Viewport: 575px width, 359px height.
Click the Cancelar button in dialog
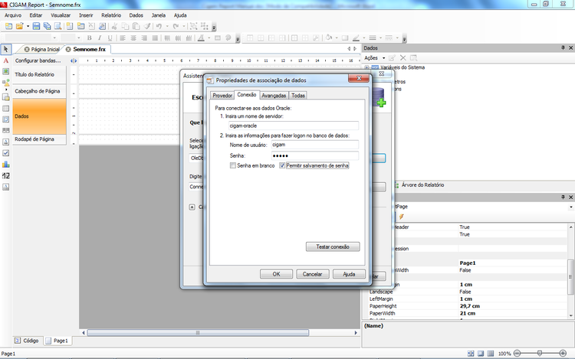click(x=312, y=274)
